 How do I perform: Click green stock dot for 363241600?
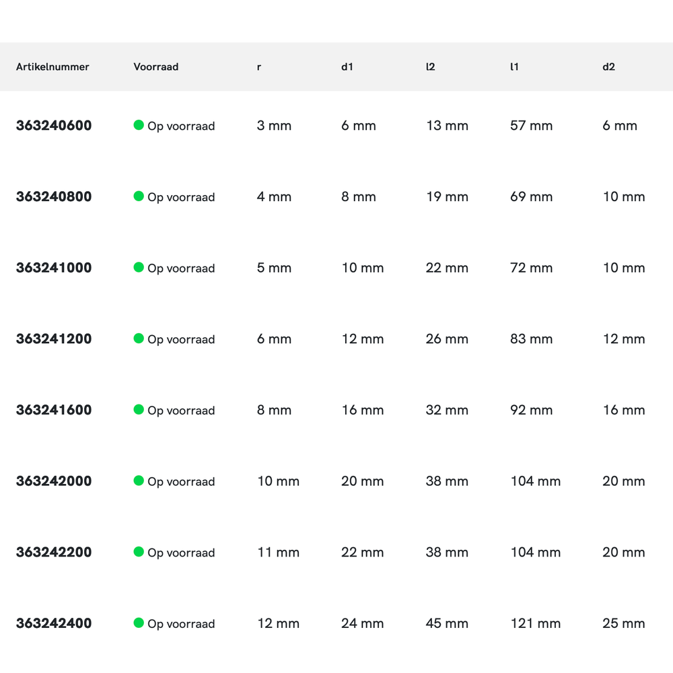[139, 410]
